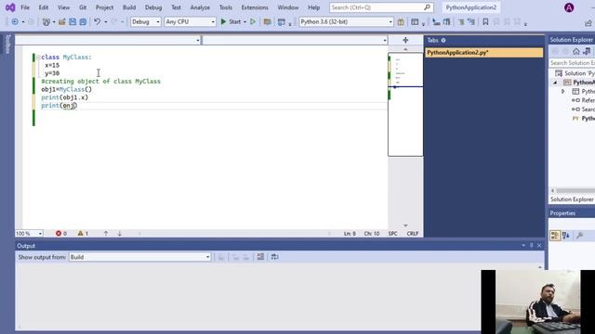Click the Navigate Backward toolbar icon
The width and height of the screenshot is (595, 334).
tap(15, 22)
